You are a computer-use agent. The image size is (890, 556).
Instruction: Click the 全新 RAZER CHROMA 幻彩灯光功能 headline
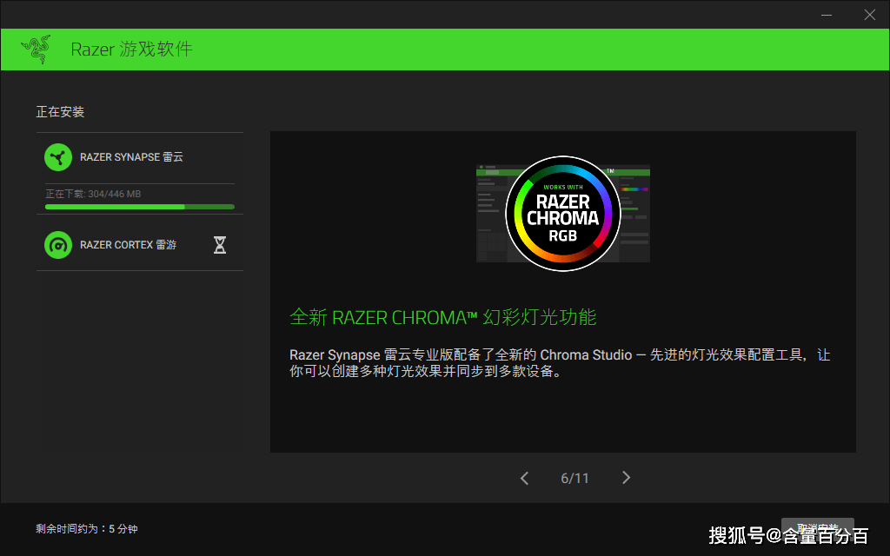(442, 317)
